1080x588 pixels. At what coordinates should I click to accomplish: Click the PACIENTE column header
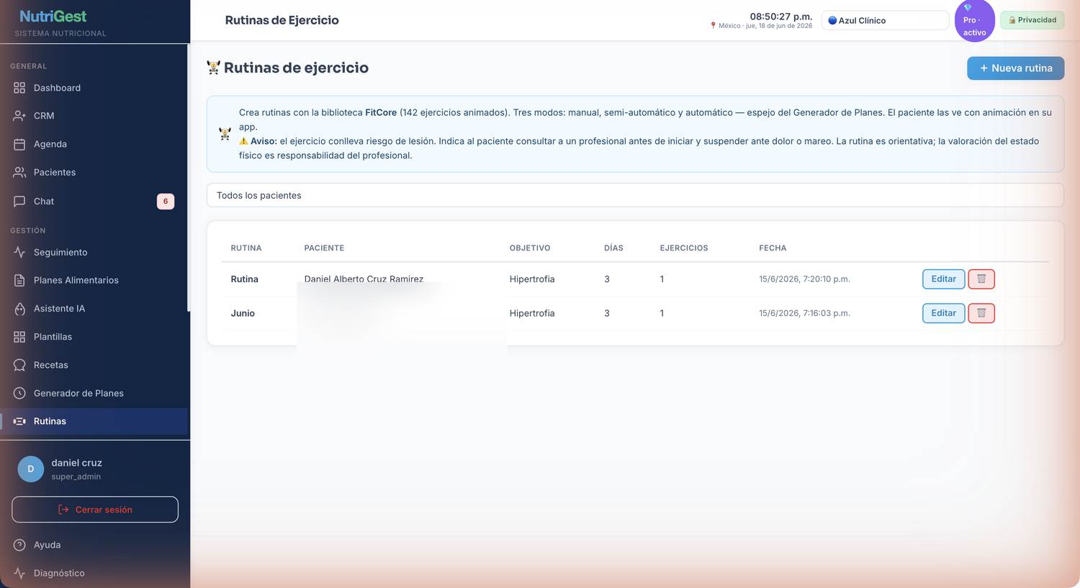324,248
